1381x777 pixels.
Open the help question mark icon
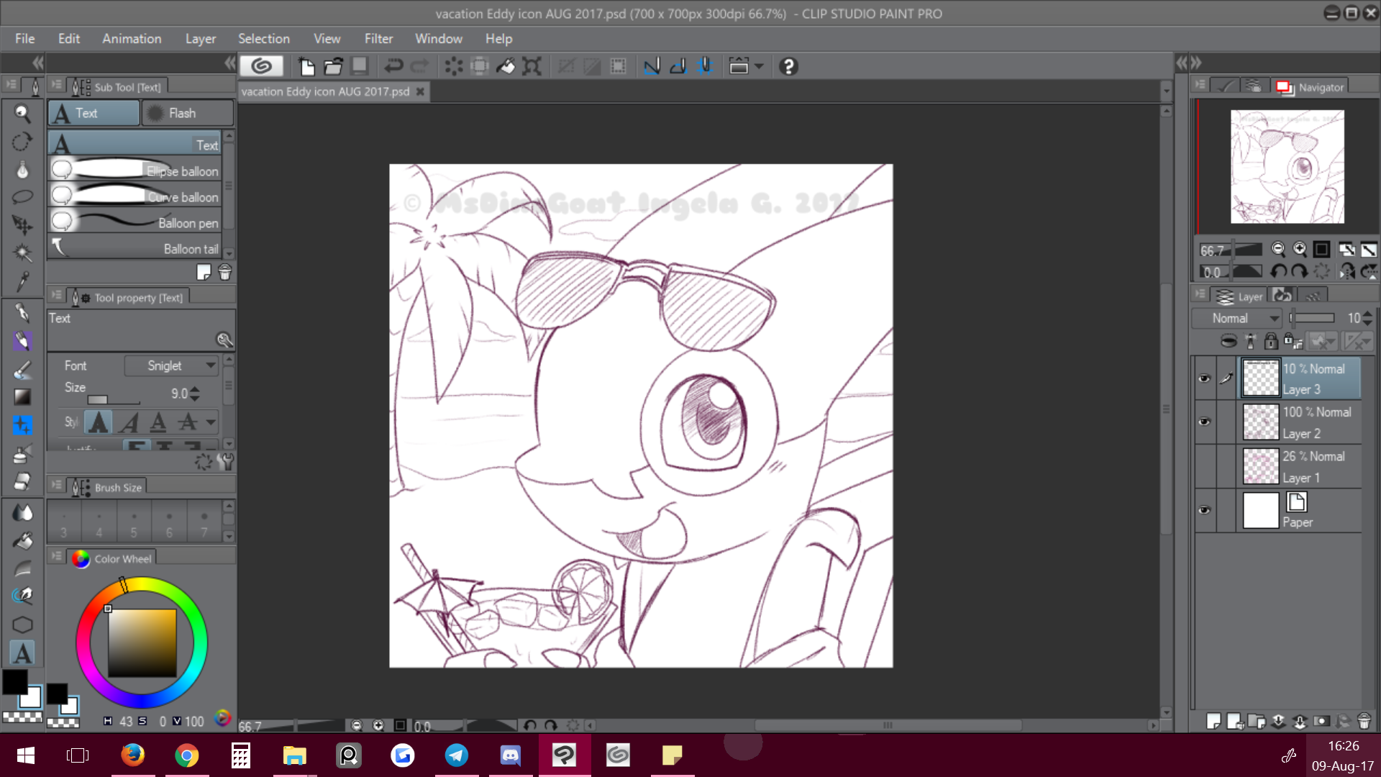pos(788,66)
